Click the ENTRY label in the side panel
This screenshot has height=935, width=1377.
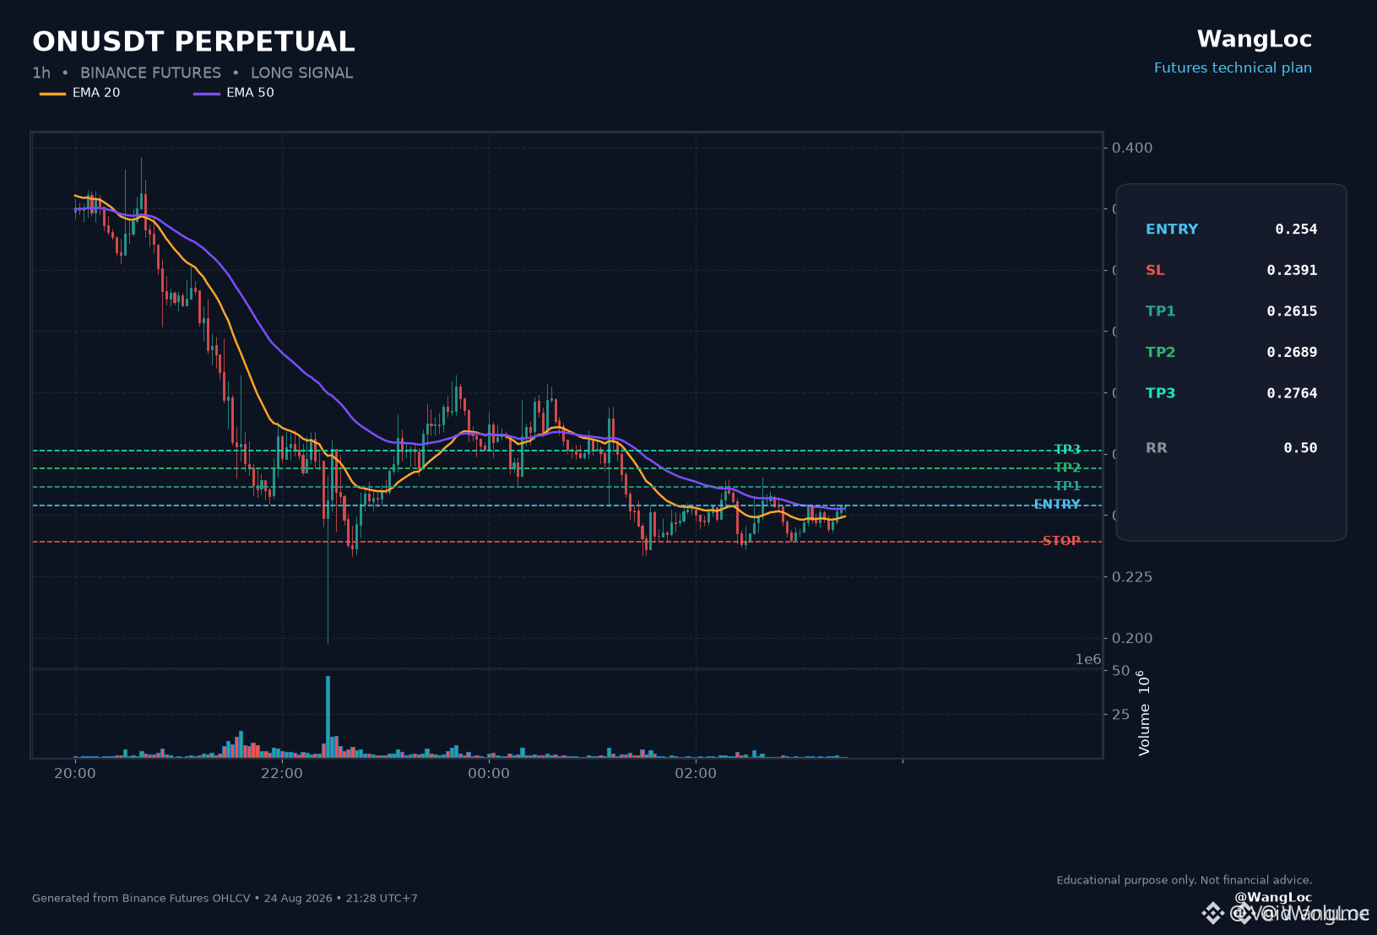(1172, 229)
